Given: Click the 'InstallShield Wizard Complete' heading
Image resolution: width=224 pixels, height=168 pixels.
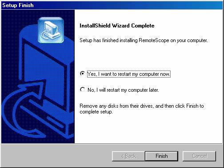Looking at the screenshot, I should pyautogui.click(x=117, y=26).
